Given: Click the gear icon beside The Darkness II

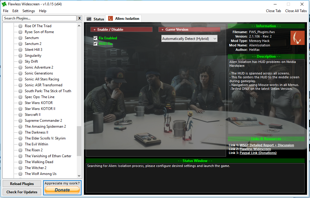Looking at the screenshot, I should [20, 132].
